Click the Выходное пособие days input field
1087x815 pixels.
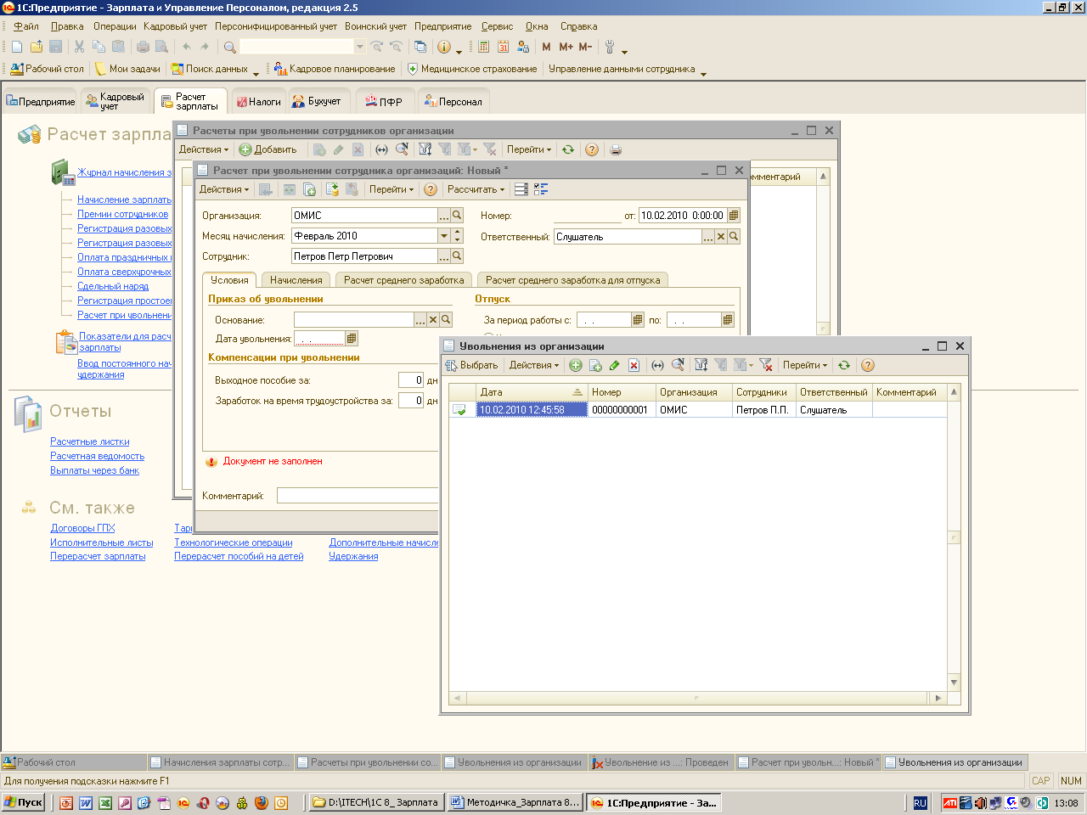pyautogui.click(x=411, y=380)
